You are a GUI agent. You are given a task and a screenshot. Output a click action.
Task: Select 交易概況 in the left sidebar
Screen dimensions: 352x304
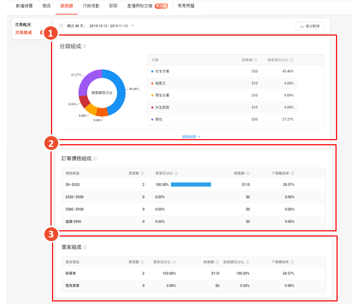click(23, 24)
